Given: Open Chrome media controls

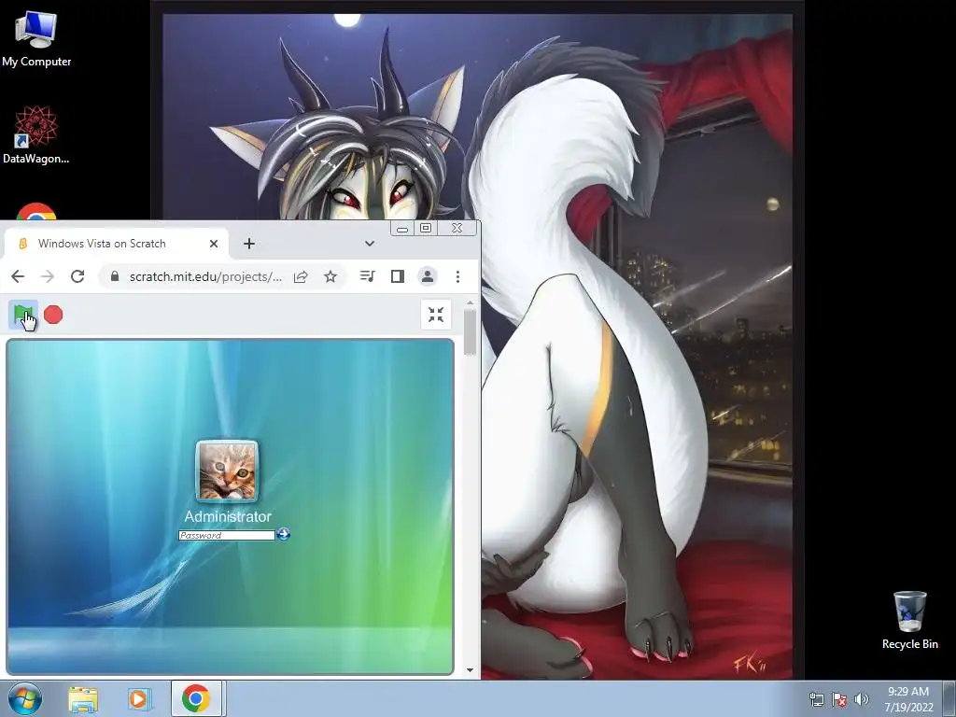Looking at the screenshot, I should pos(367,276).
